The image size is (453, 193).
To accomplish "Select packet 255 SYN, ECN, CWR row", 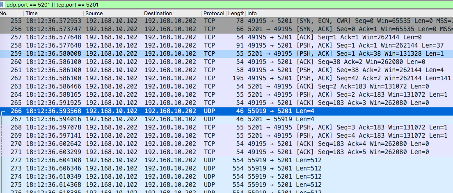I will click(226, 21).
